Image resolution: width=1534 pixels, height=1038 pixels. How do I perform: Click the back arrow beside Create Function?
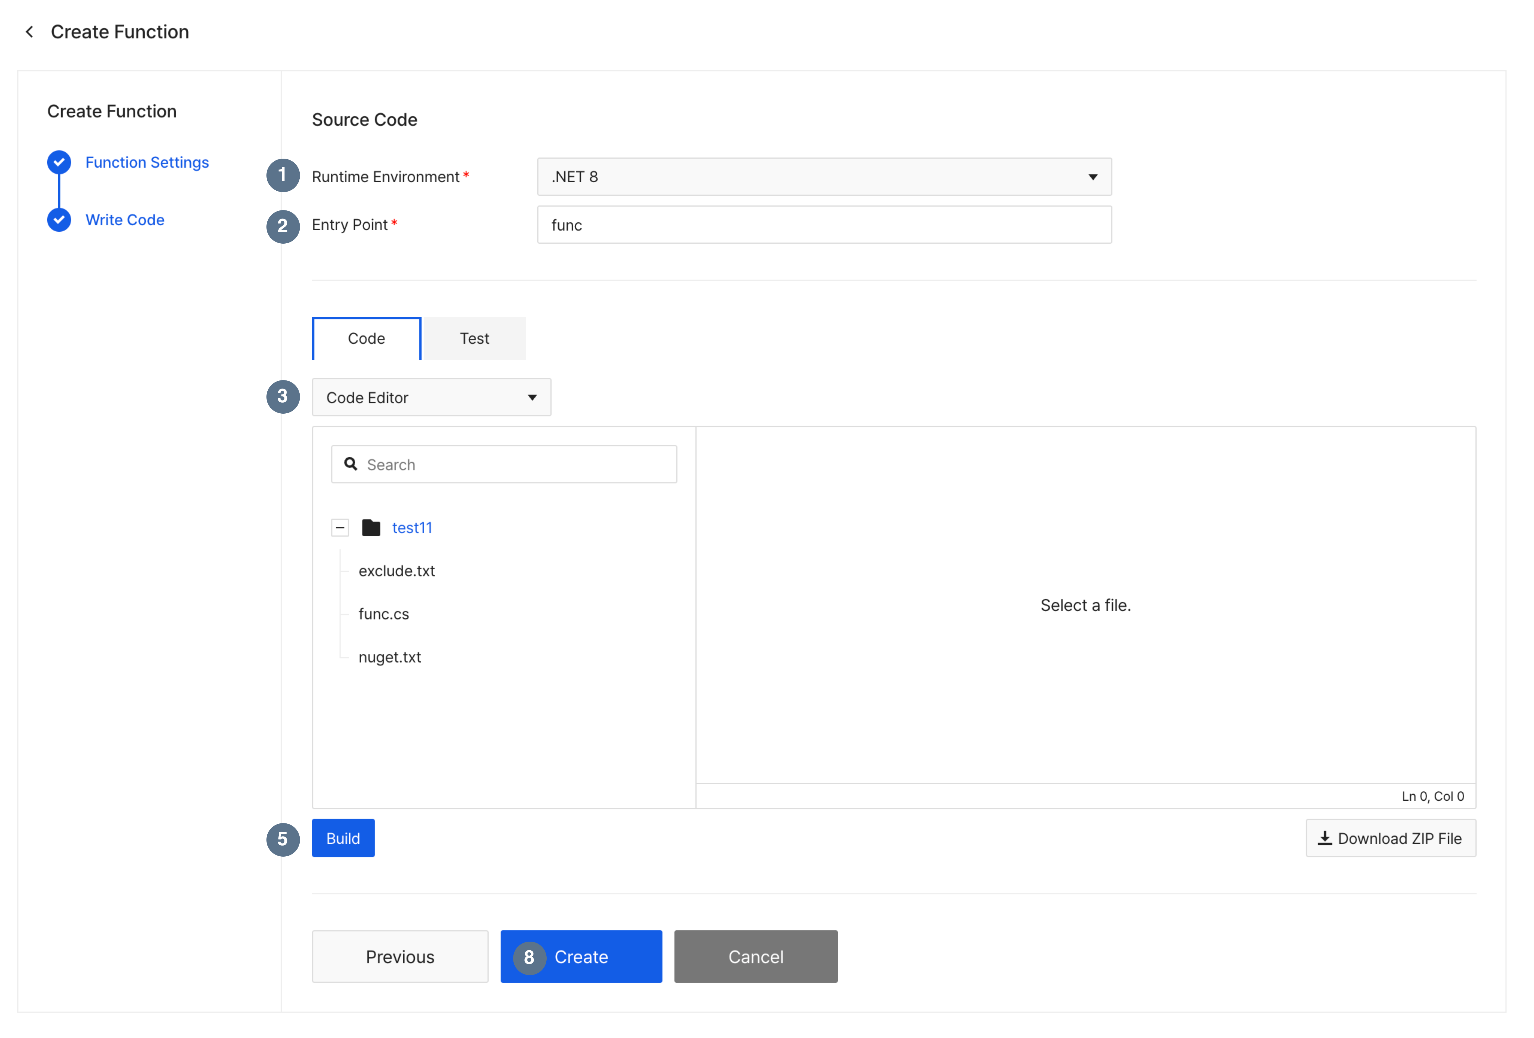pyautogui.click(x=30, y=32)
